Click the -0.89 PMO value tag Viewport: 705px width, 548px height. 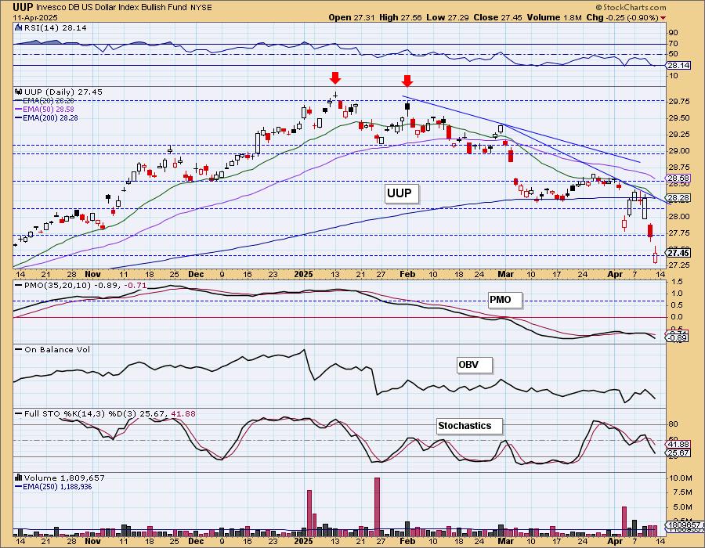(x=678, y=337)
